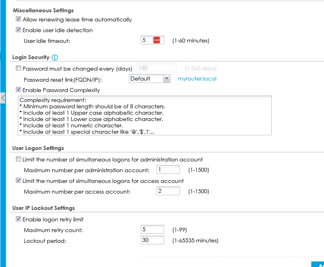324x267 pixels.
Task: Open the Password reset link dropdown
Action: 150,79
